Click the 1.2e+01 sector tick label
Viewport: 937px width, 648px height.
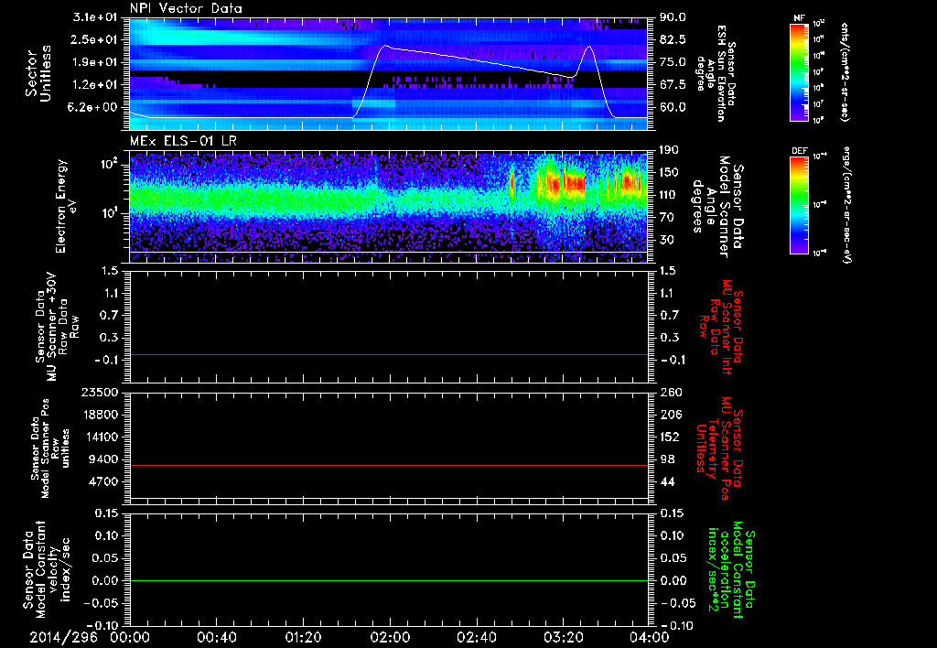(x=95, y=85)
